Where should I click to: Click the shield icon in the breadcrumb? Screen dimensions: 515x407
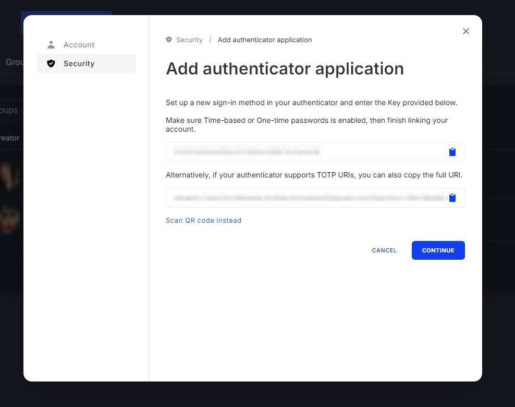(x=169, y=40)
